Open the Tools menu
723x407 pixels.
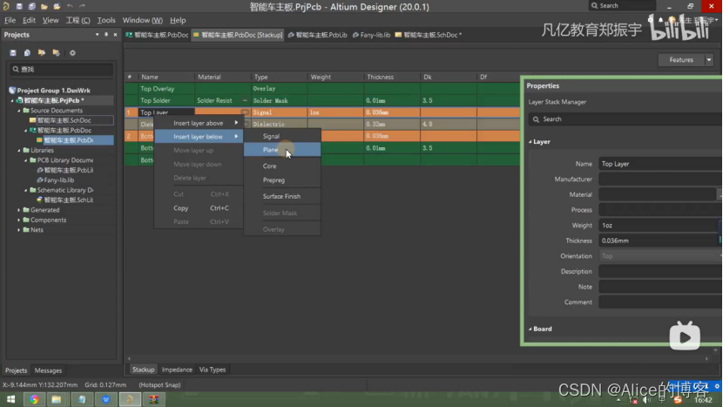(x=106, y=20)
